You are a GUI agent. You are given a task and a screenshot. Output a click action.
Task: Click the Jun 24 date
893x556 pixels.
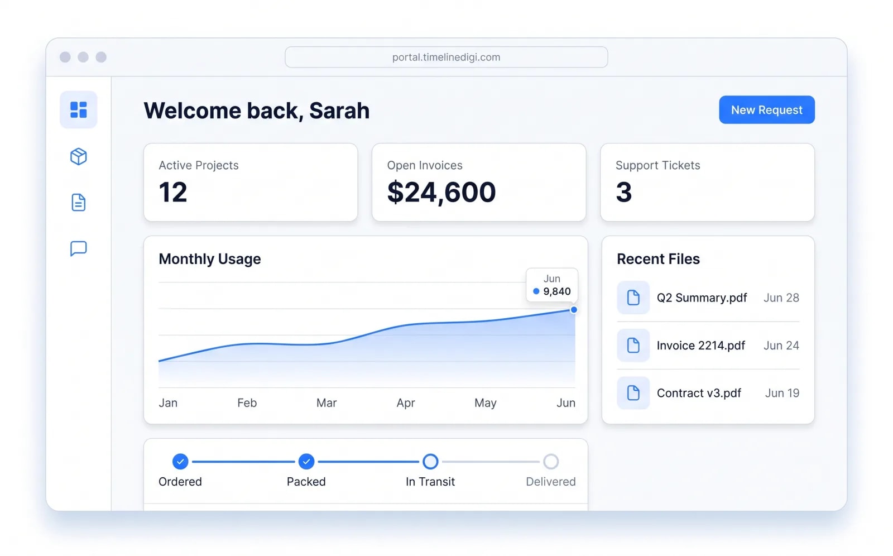click(x=781, y=346)
